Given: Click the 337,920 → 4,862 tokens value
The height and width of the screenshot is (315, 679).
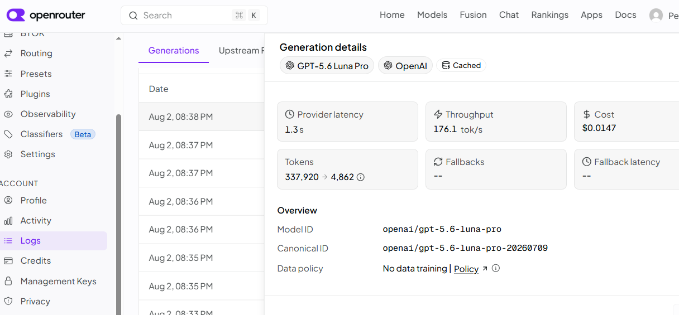Looking at the screenshot, I should pyautogui.click(x=319, y=177).
